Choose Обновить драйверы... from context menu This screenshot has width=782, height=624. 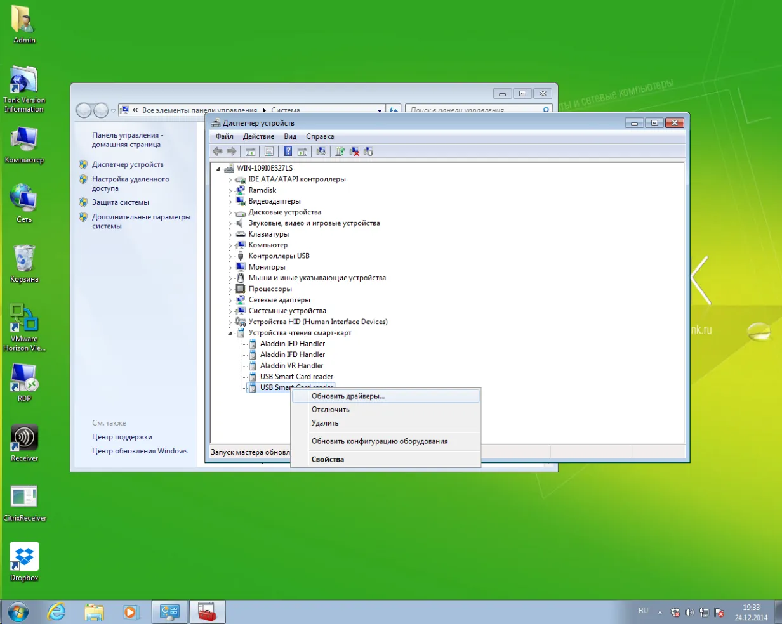(385, 396)
